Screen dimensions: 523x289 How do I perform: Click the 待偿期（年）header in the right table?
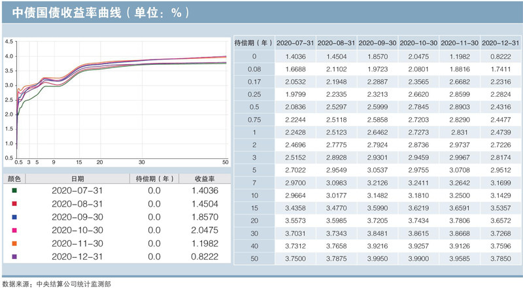click(253, 42)
